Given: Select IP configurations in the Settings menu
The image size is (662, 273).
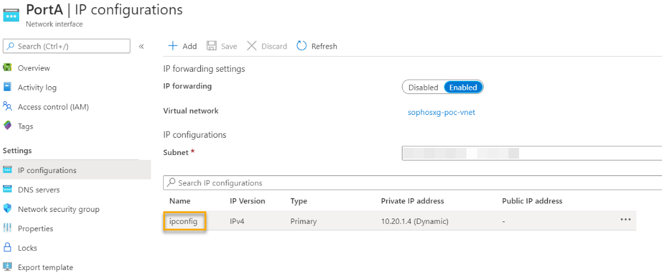Looking at the screenshot, I should (47, 170).
